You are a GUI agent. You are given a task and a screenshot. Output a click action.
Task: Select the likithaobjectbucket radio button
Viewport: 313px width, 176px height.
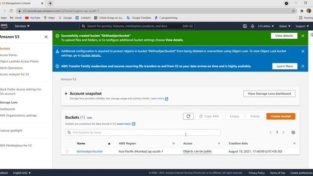pos(67,151)
